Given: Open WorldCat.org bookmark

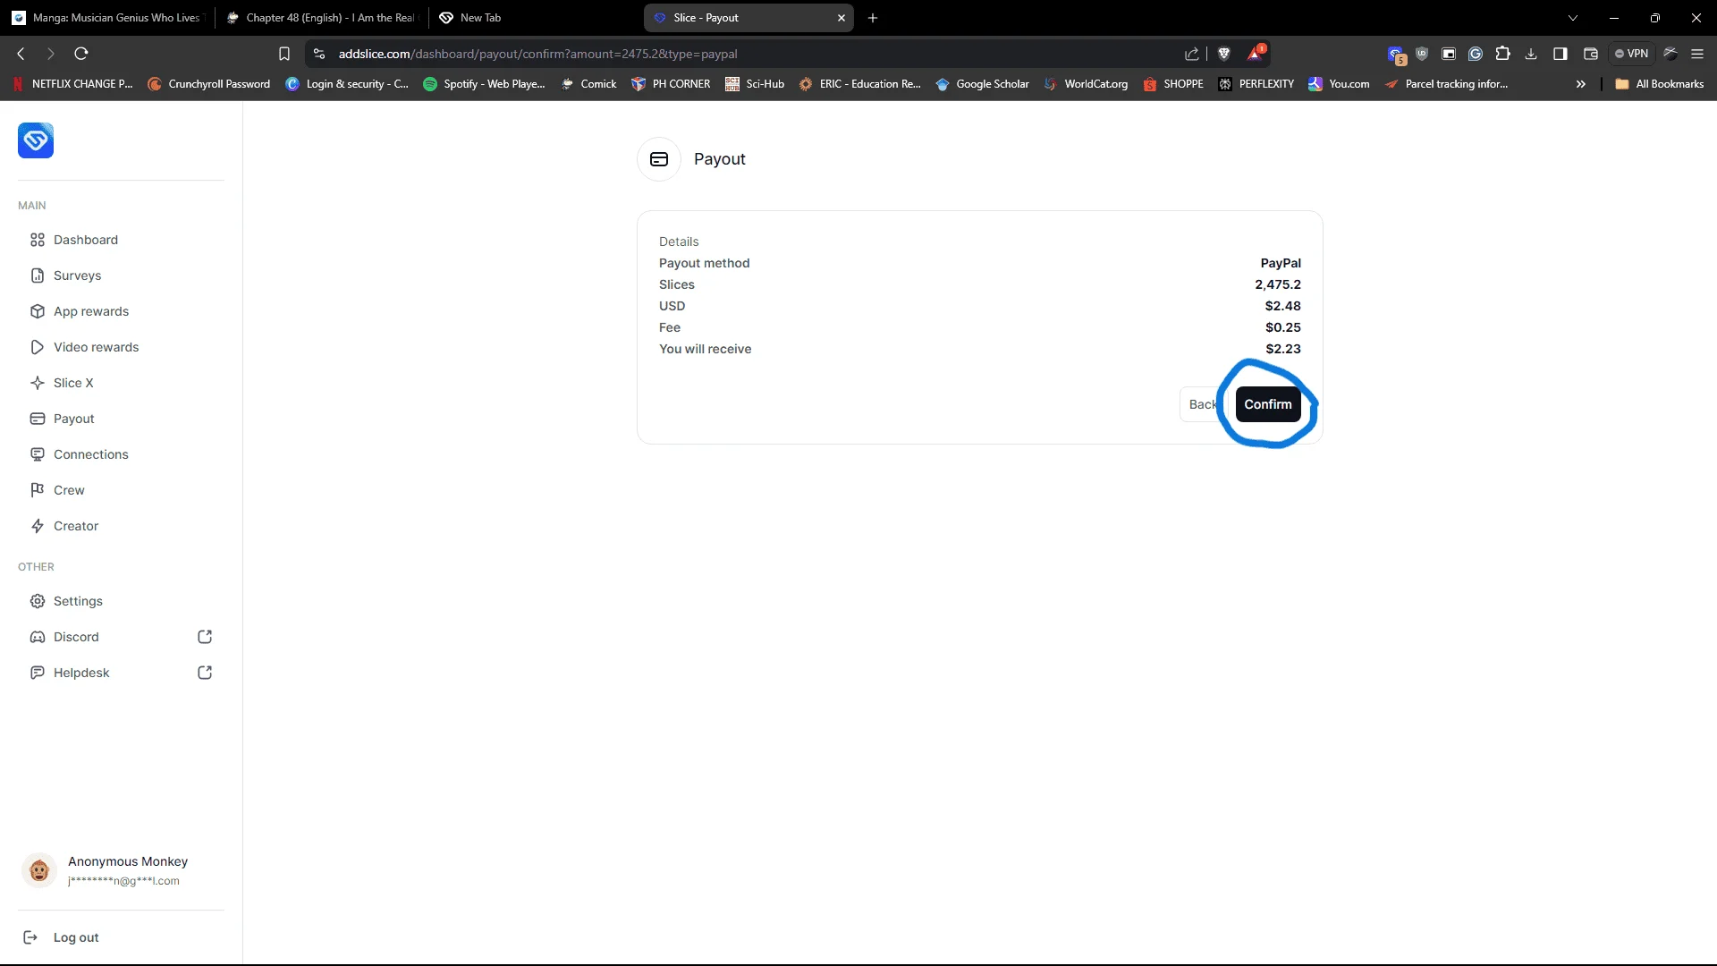Looking at the screenshot, I should 1086,84.
